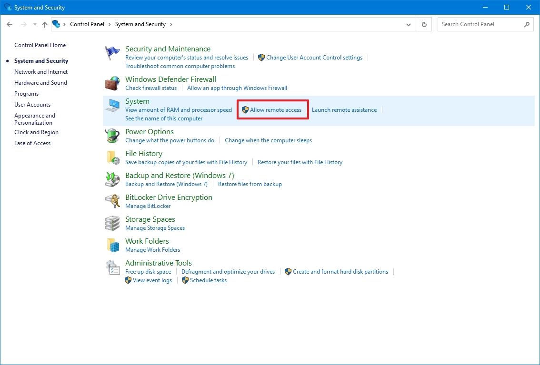Click the Refresh button in the address bar
Screen dimensions: 540x365
[x=423, y=24]
